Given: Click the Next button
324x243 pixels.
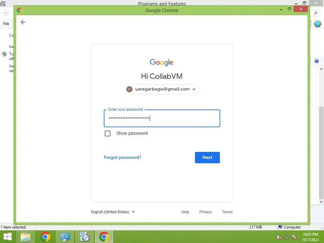Looking at the screenshot, I should click(x=207, y=158).
